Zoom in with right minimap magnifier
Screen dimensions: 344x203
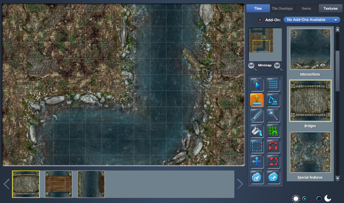(x=278, y=66)
